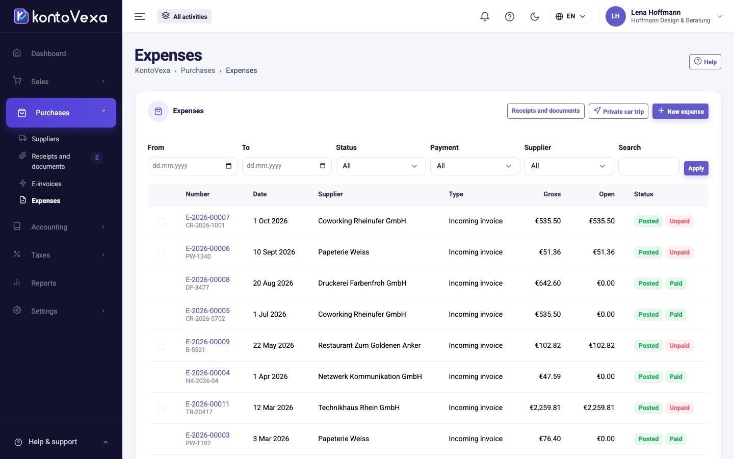
Task: Open expense E-2026-00003 link
Action: [x=207, y=435]
